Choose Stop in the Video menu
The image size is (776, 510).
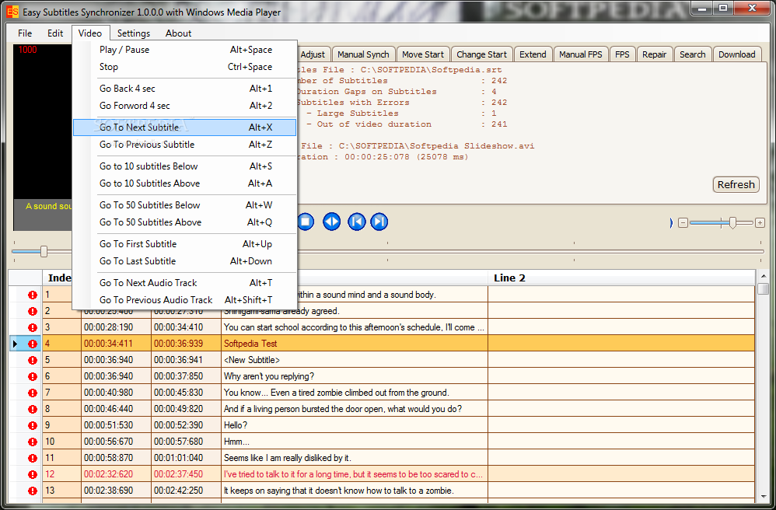(184, 67)
